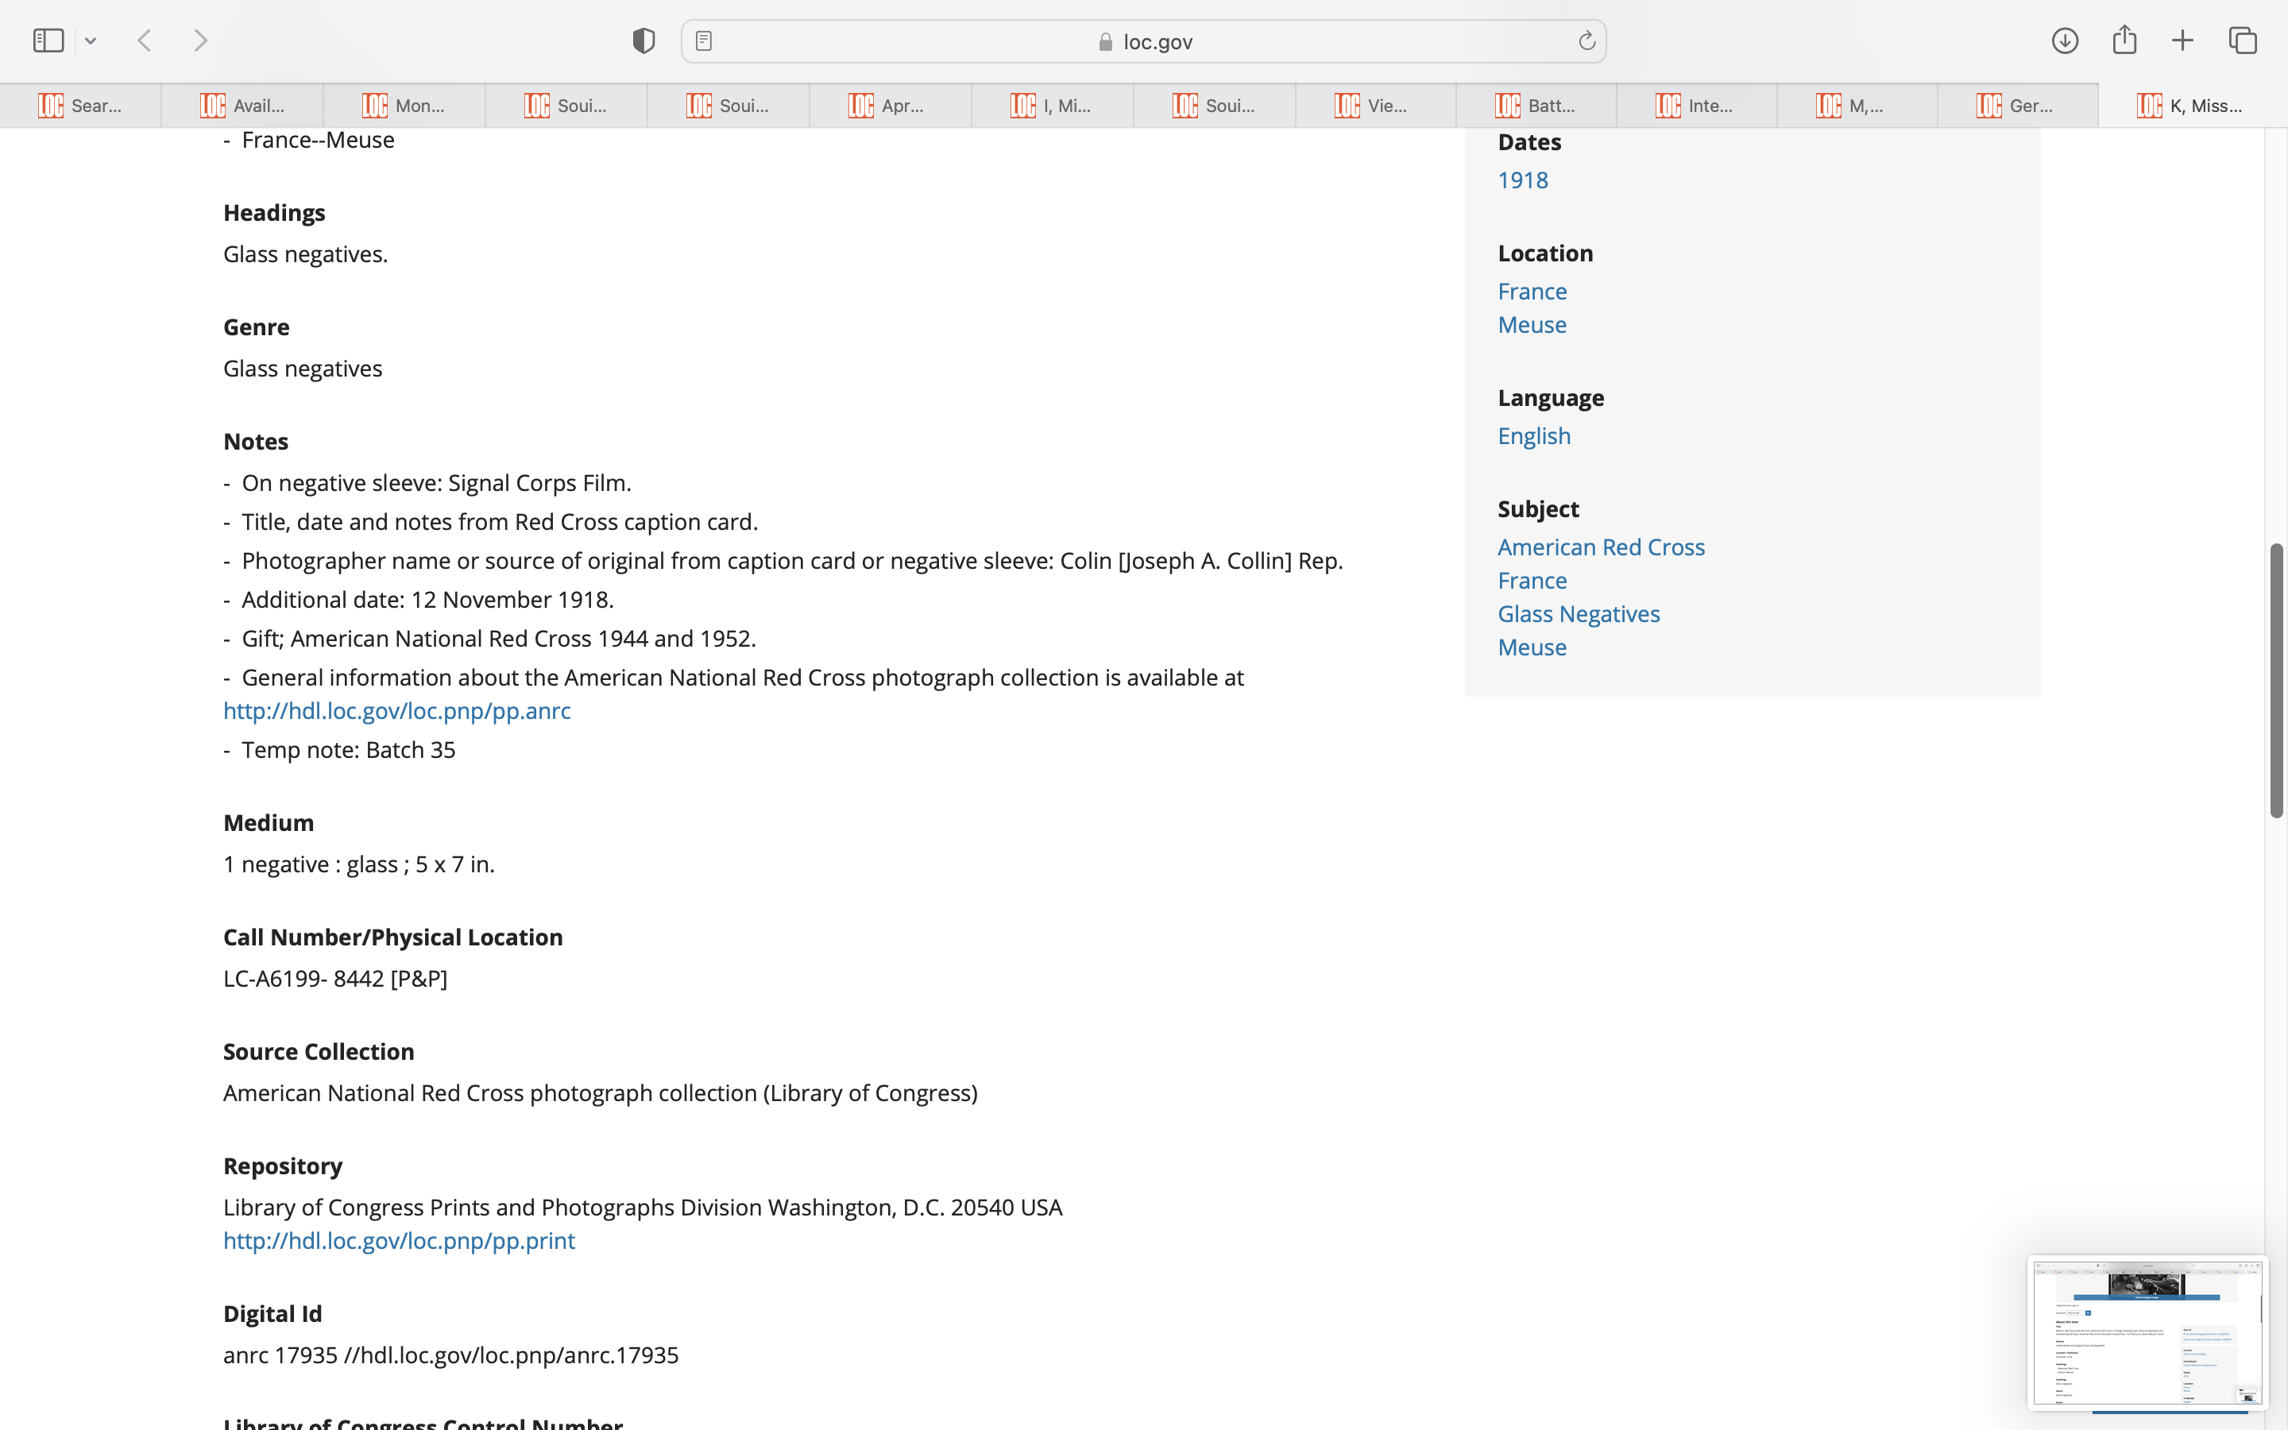Click the 1918 date link

point(1522,180)
